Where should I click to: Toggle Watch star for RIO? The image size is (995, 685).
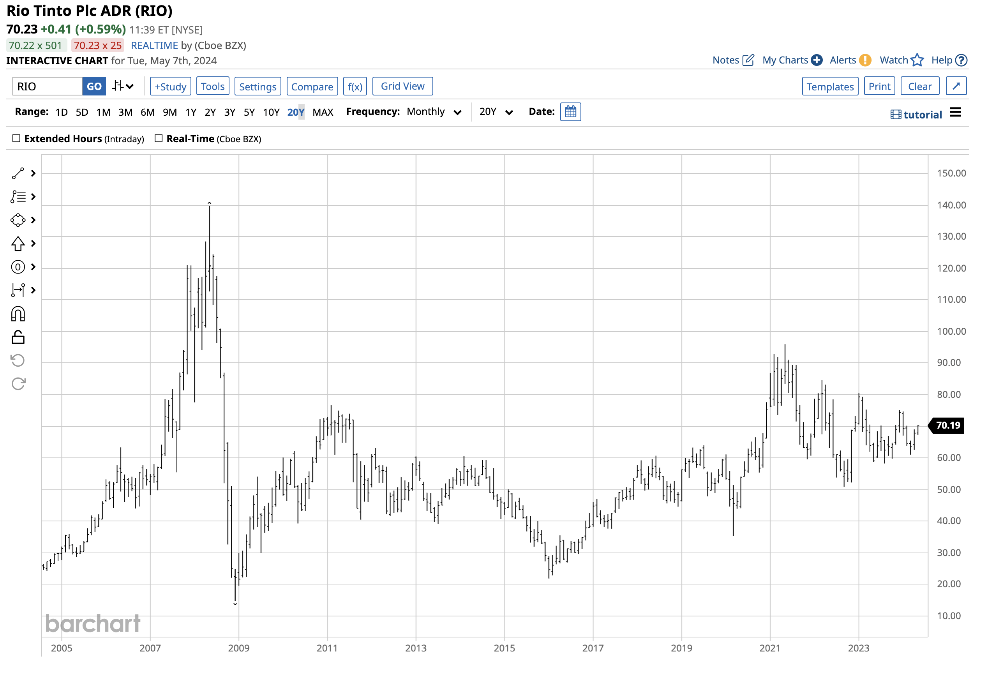[917, 60]
